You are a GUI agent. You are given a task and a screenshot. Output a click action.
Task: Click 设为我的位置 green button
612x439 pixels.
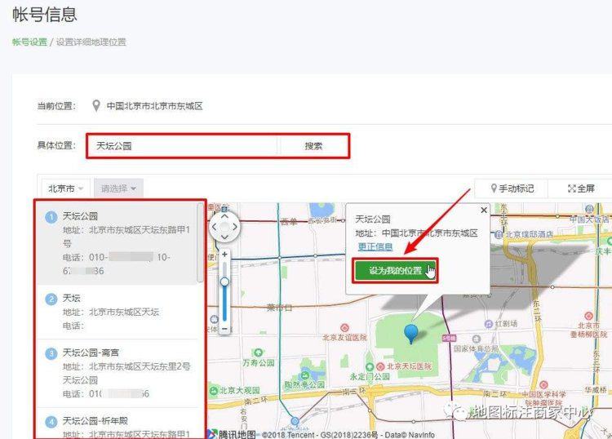[x=396, y=271]
